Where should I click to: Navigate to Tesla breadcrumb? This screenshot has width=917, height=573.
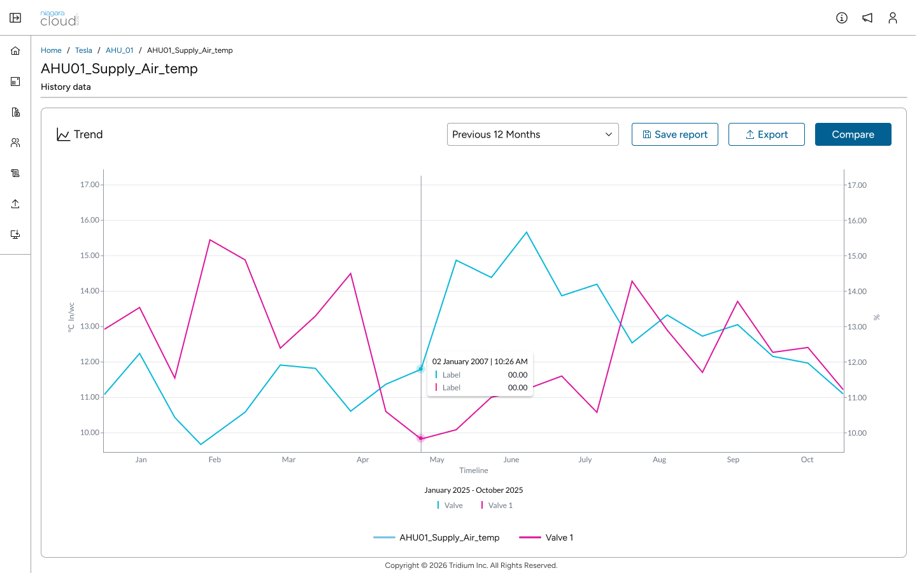[x=83, y=50]
